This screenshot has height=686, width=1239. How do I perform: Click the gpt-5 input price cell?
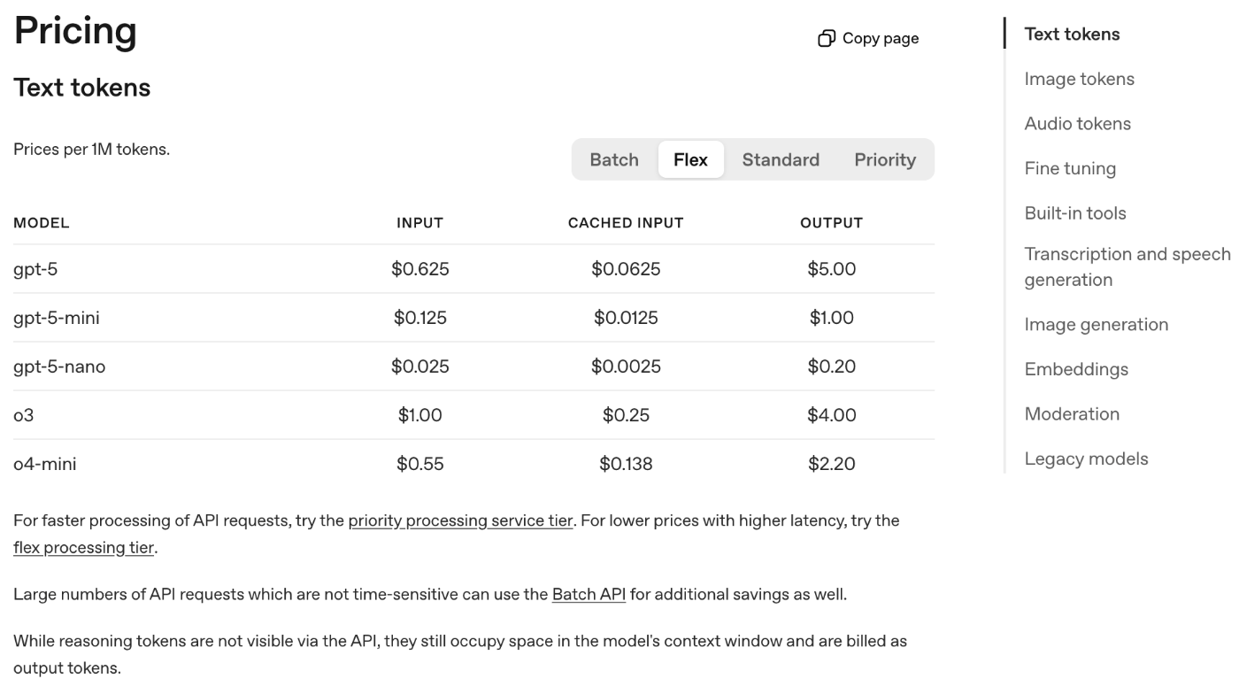(419, 269)
